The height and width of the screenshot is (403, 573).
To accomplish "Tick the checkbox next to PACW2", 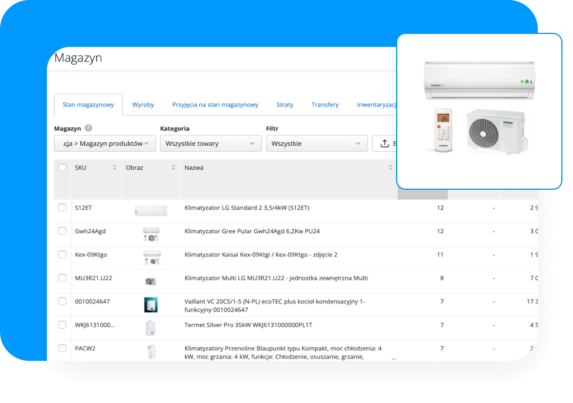I will (x=62, y=347).
